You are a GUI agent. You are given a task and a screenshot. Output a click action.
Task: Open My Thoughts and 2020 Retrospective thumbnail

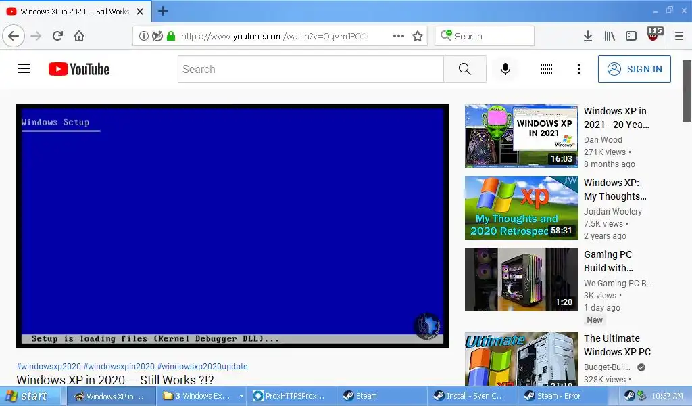click(x=521, y=208)
